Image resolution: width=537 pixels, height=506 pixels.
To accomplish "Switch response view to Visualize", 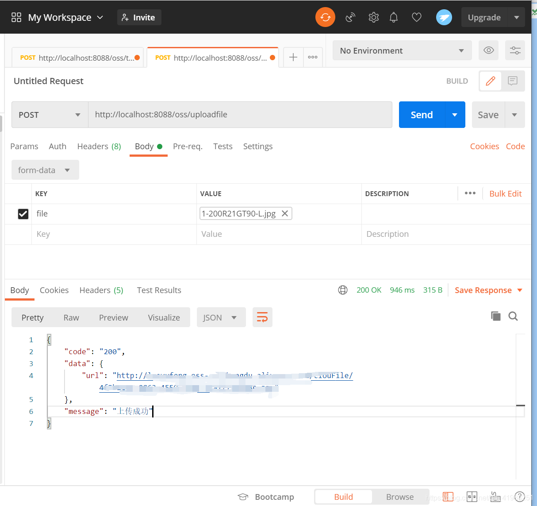I will [164, 317].
